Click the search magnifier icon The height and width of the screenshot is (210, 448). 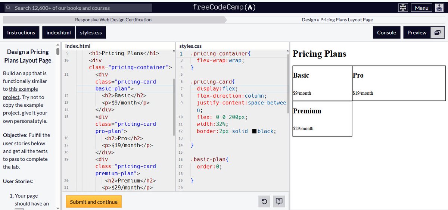pyautogui.click(x=8, y=8)
